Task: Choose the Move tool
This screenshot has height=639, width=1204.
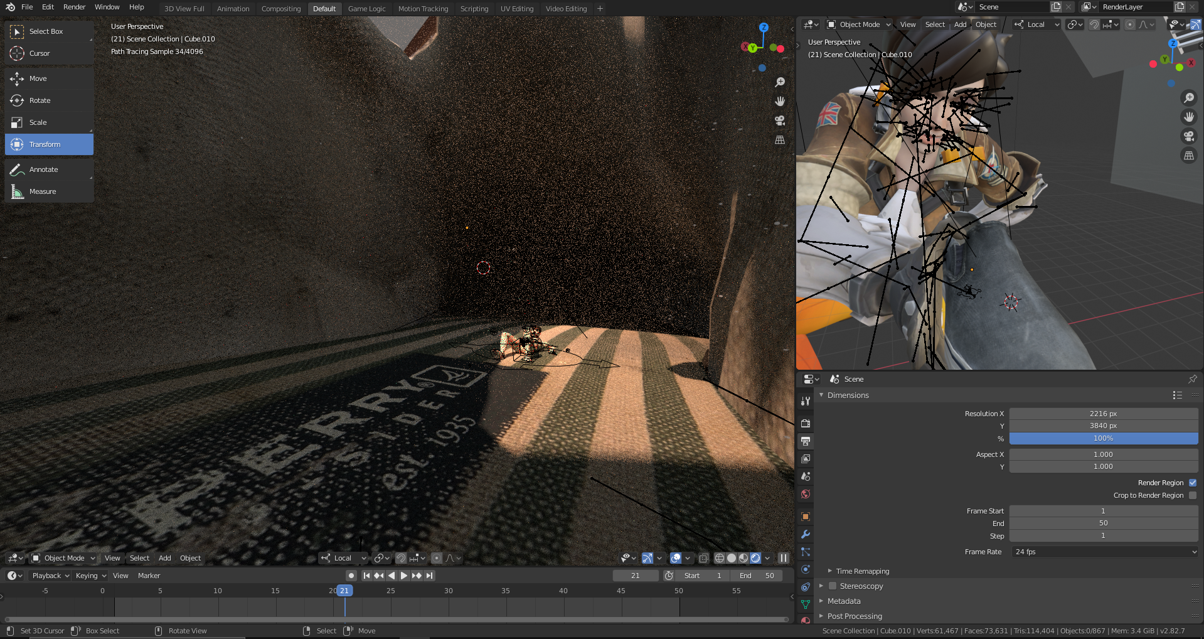Action: pos(49,78)
